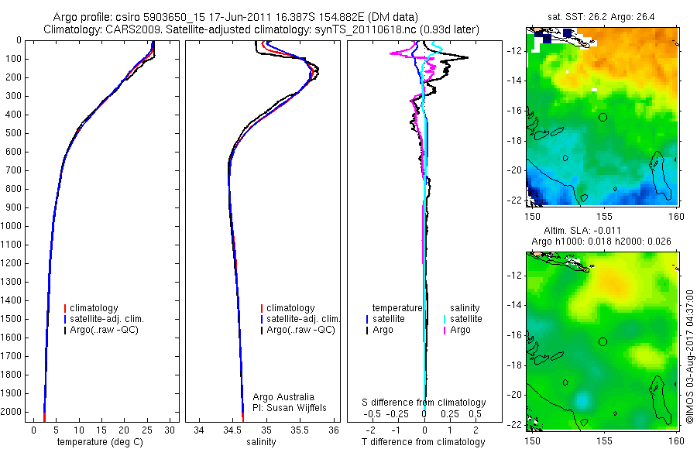Image resolution: width=697 pixels, height=449 pixels.
Task: Click the cyan salinity satellite legend marker
Action: 444,319
